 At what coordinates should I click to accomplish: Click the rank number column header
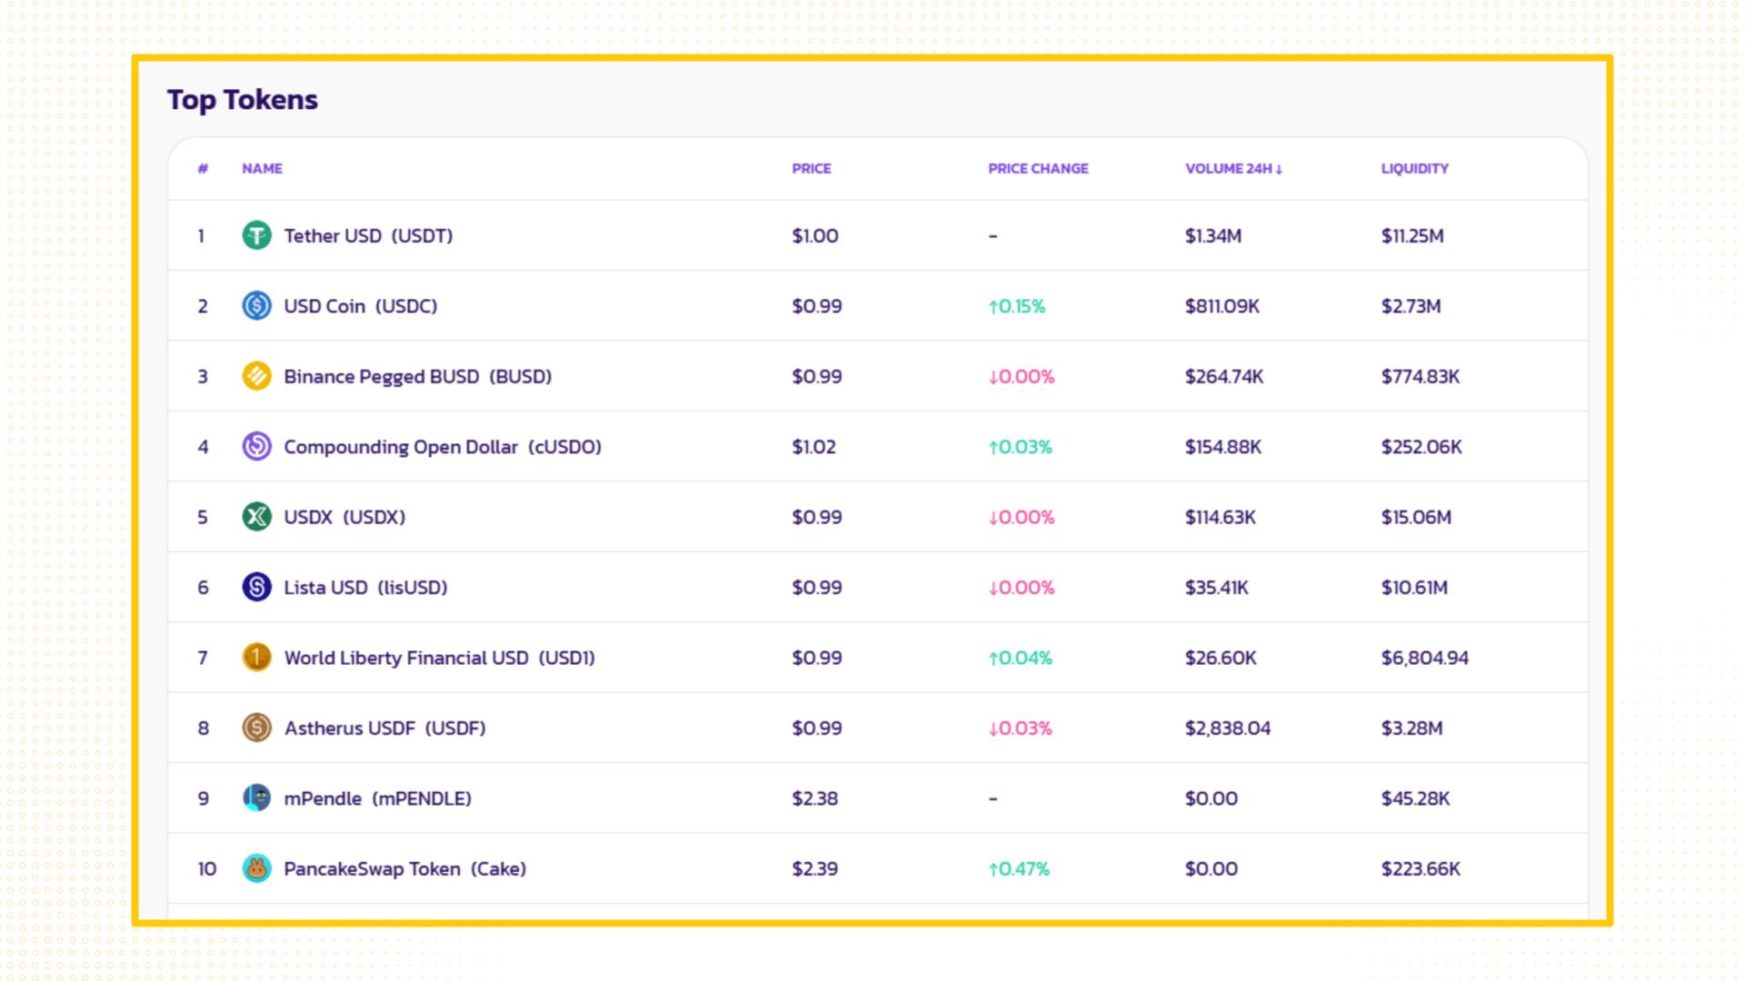click(x=203, y=169)
